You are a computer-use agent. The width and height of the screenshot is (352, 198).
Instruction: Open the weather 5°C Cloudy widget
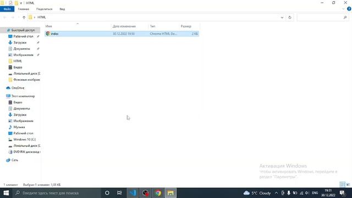257,193
